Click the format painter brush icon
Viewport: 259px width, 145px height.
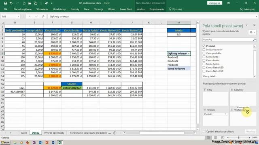(46, 3)
